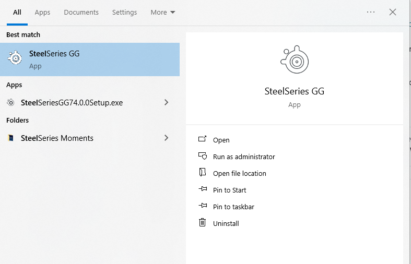Open the three-dot options menu
The width and height of the screenshot is (411, 264).
point(371,12)
